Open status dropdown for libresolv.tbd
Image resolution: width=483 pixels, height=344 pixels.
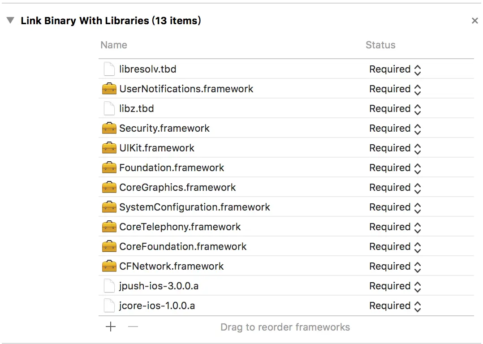pyautogui.click(x=395, y=69)
